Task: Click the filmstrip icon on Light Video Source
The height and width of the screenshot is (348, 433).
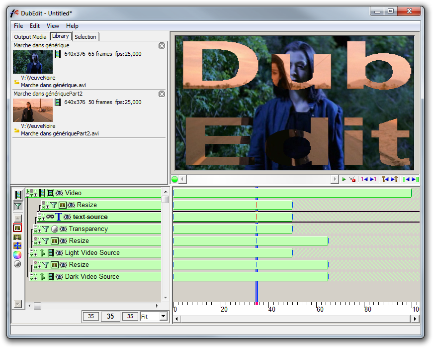Action: (51, 252)
